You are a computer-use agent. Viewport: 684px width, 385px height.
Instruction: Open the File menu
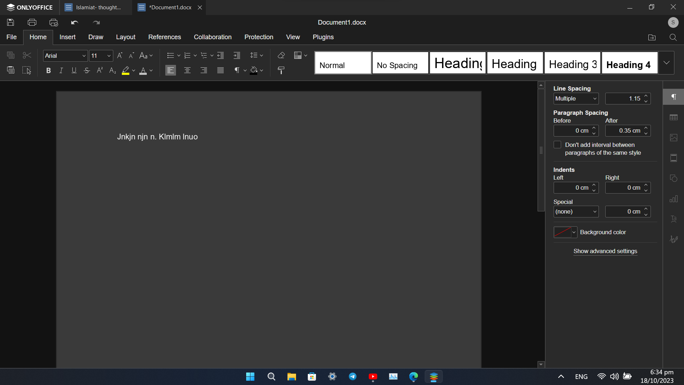coord(11,37)
